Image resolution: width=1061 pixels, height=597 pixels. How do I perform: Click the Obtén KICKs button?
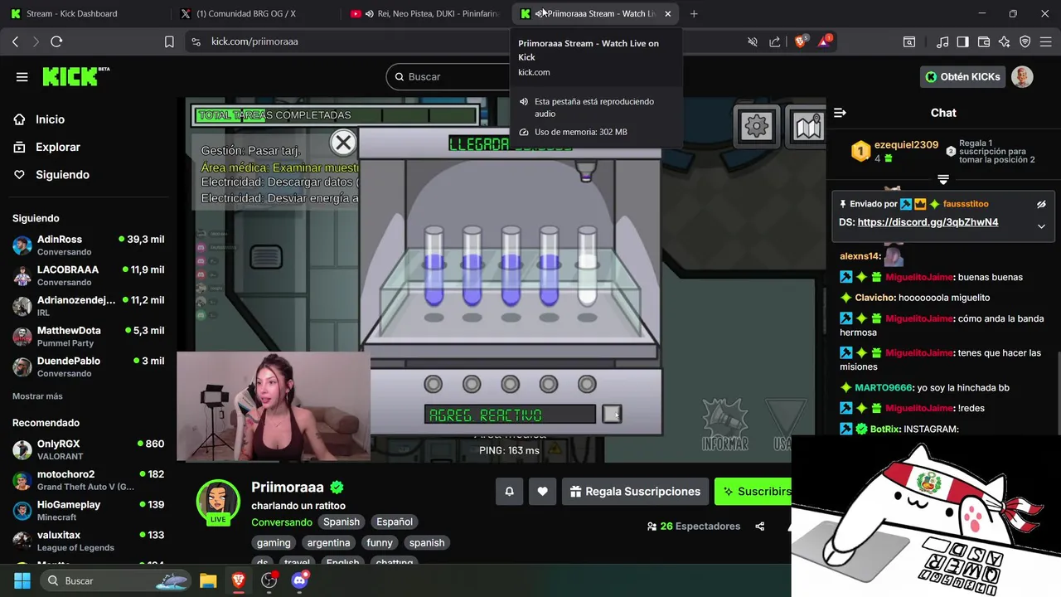[962, 76]
